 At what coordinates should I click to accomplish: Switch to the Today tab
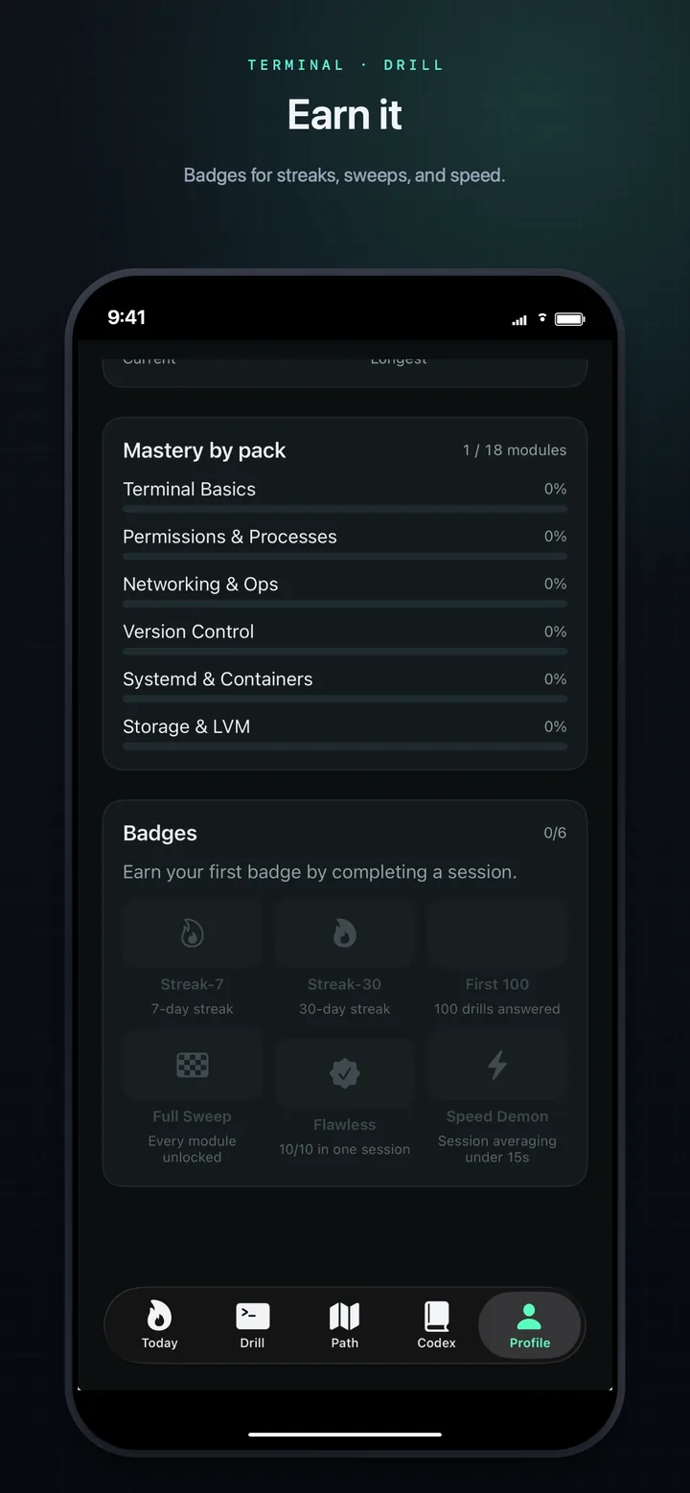[x=159, y=1325]
